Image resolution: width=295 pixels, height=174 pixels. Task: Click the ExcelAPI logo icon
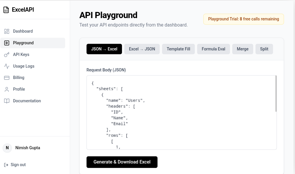click(6, 10)
